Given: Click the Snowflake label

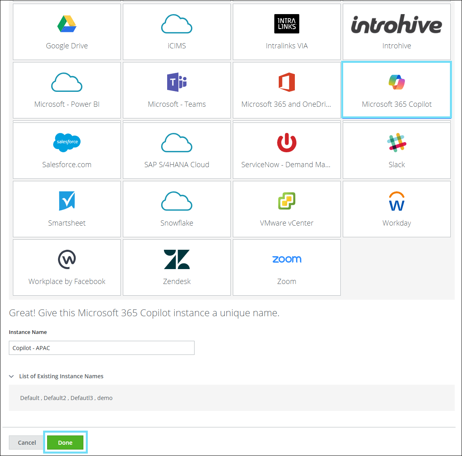Looking at the screenshot, I should point(177,223).
